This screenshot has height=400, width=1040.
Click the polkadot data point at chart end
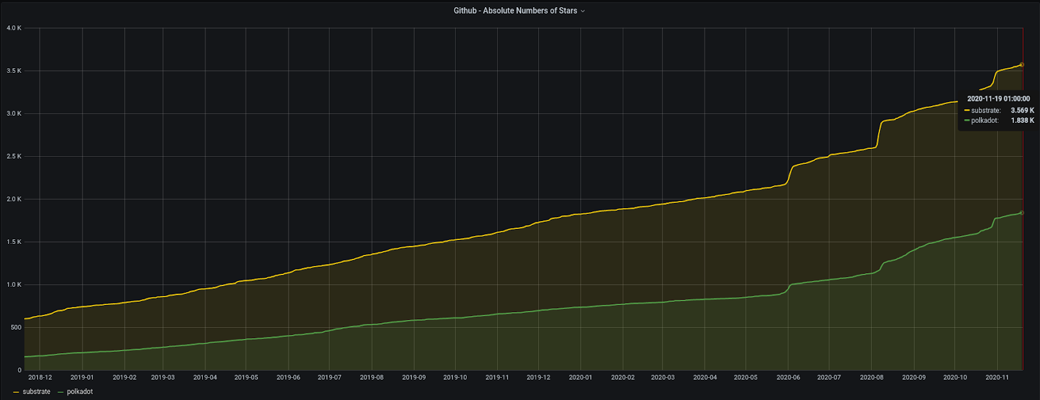click(x=1022, y=213)
